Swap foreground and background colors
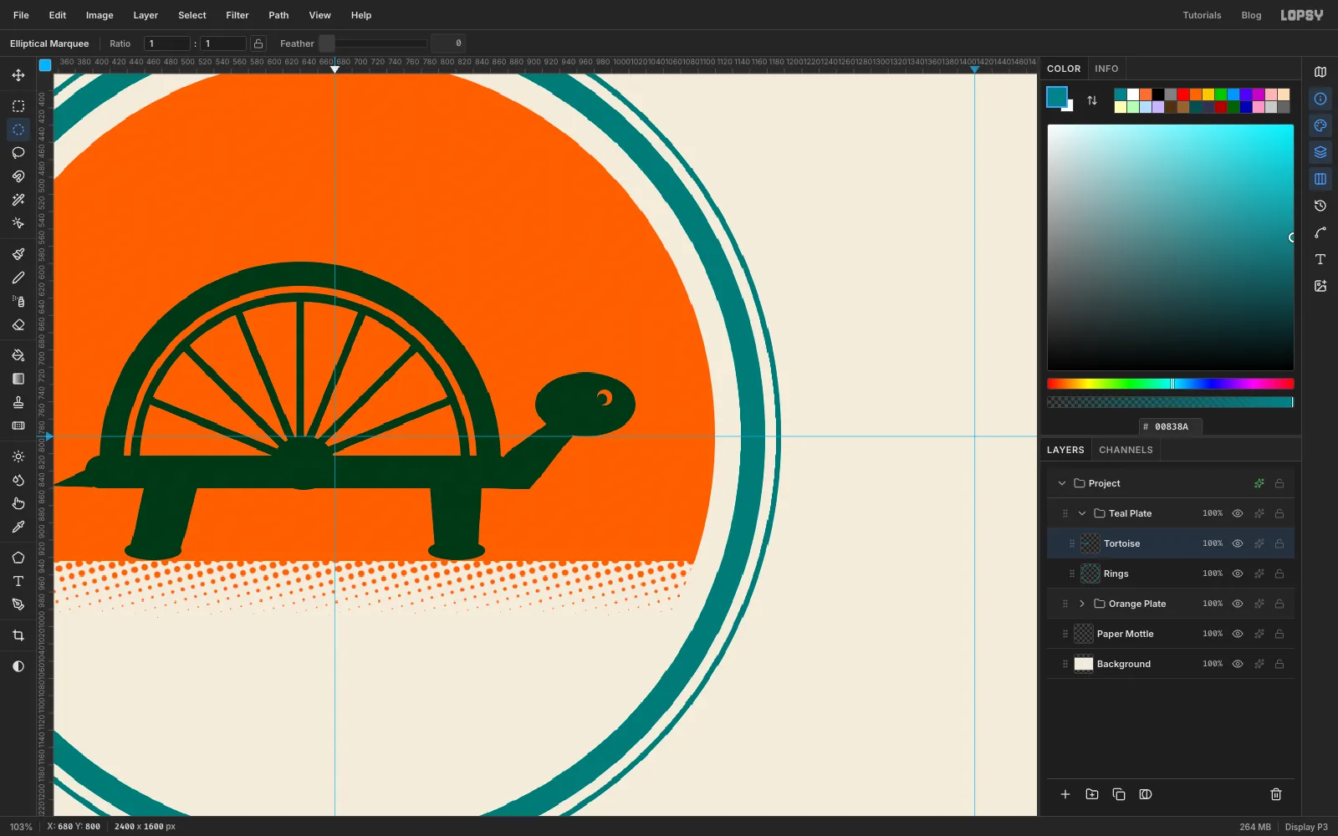1338x836 pixels. pyautogui.click(x=1092, y=100)
